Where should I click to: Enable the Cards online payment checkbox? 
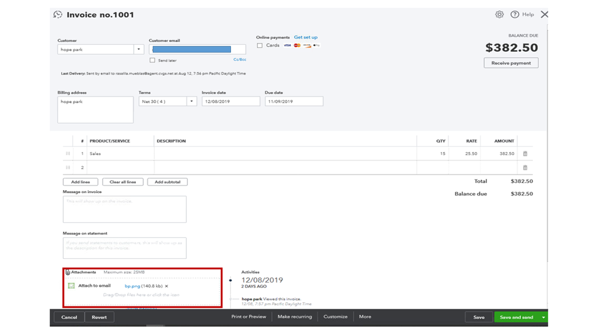pos(260,45)
